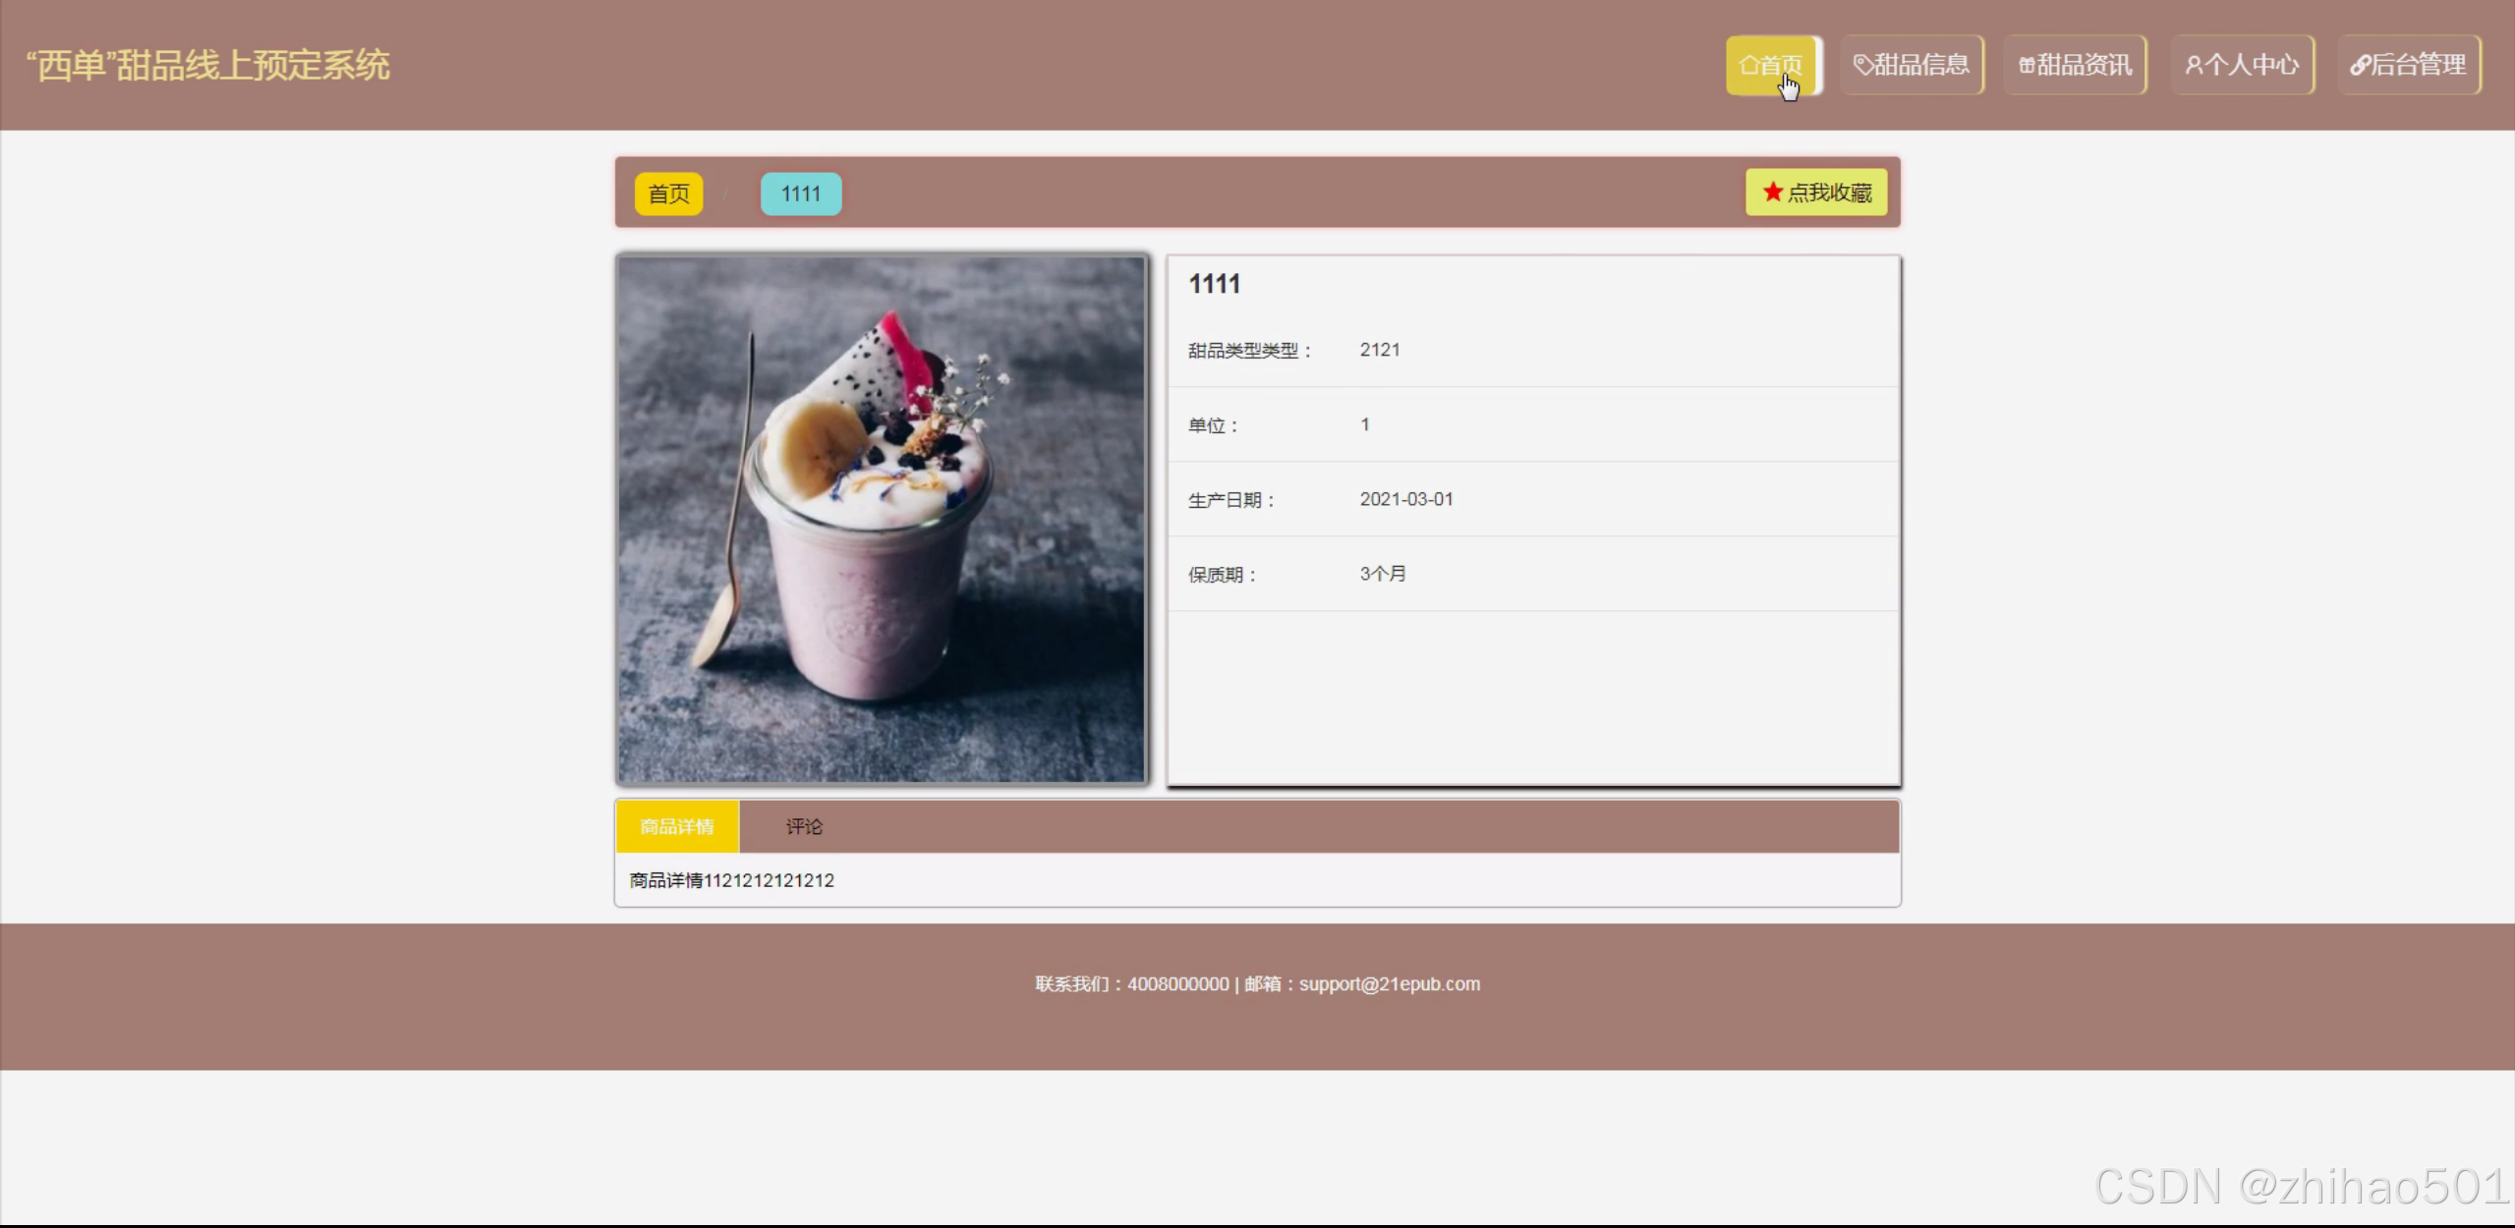This screenshot has width=2515, height=1228.
Task: Click the dessert smoothie product photo
Action: pos(882,520)
